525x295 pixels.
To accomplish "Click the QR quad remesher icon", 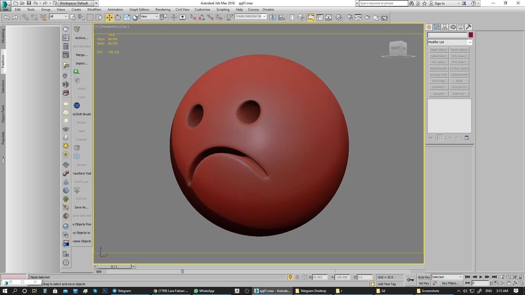I will point(77,105).
